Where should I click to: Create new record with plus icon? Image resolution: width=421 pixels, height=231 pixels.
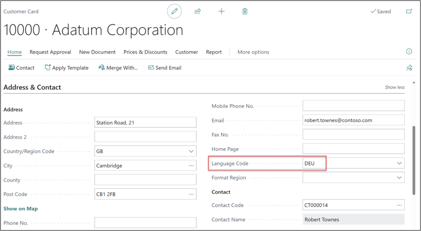221,11
